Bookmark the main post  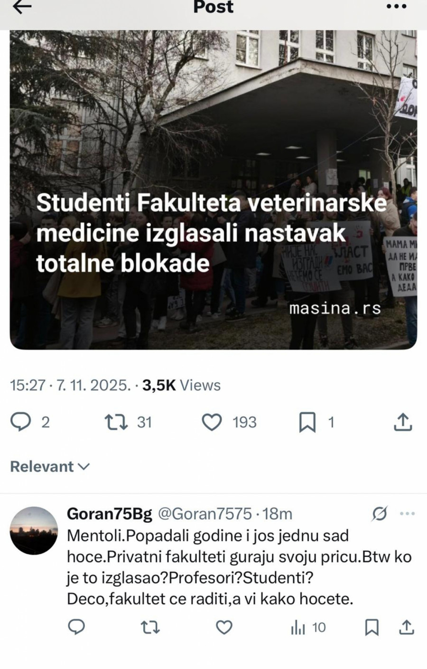[307, 422]
